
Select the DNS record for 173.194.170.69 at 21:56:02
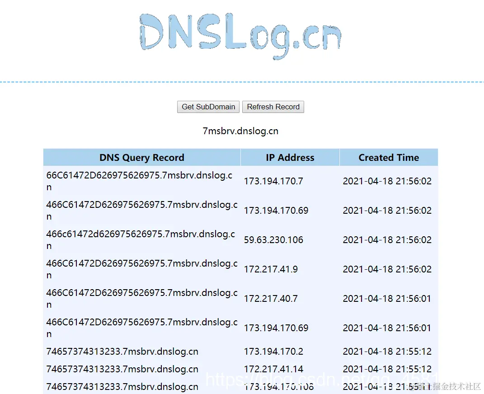pos(142,211)
